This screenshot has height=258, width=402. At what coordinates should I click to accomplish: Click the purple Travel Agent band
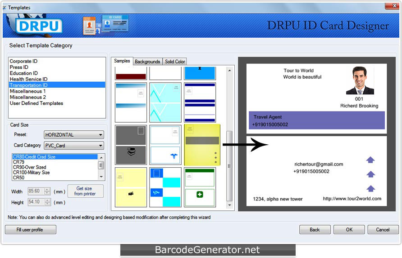click(317, 120)
